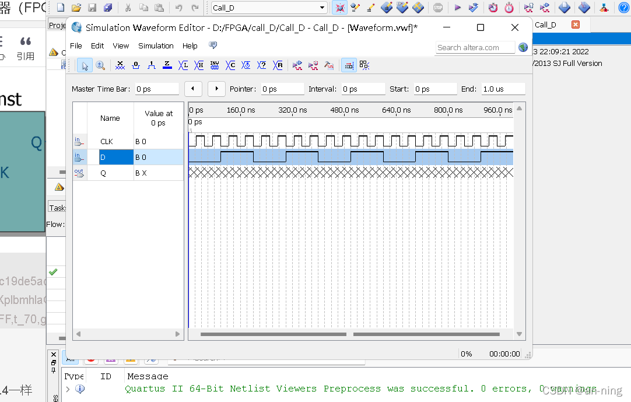This screenshot has height=402, width=631.
Task: Click the Undo icon in Quartus toolbar
Action: pos(179,7)
